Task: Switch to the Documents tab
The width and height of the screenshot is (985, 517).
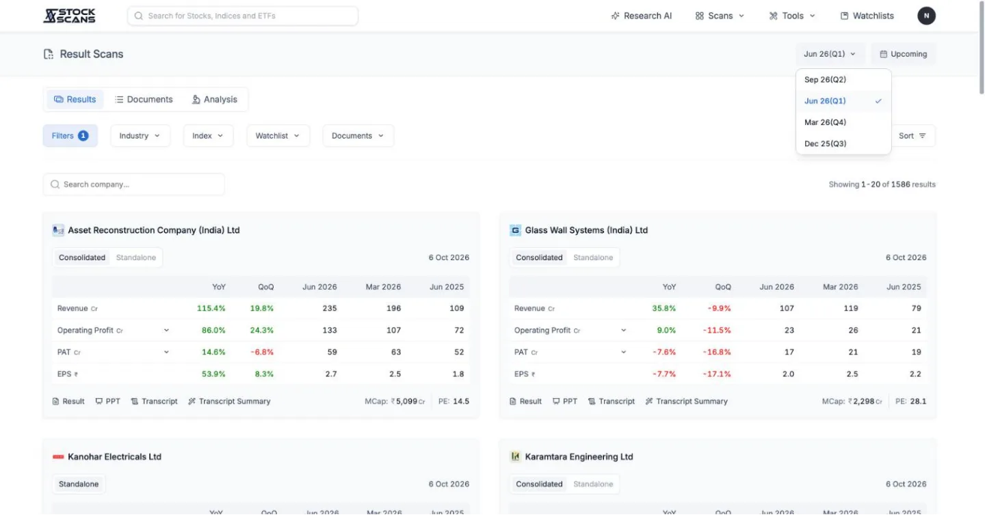Action: [144, 99]
